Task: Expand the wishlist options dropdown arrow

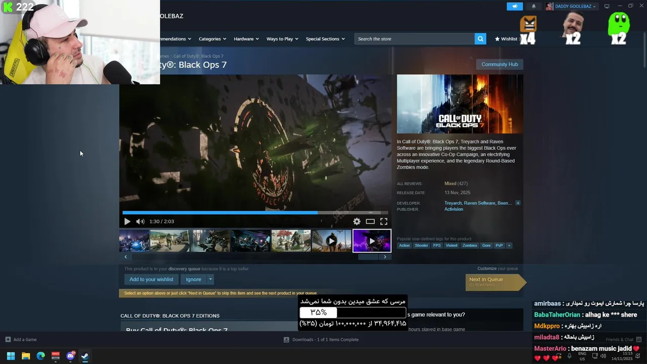Action: [210, 280]
